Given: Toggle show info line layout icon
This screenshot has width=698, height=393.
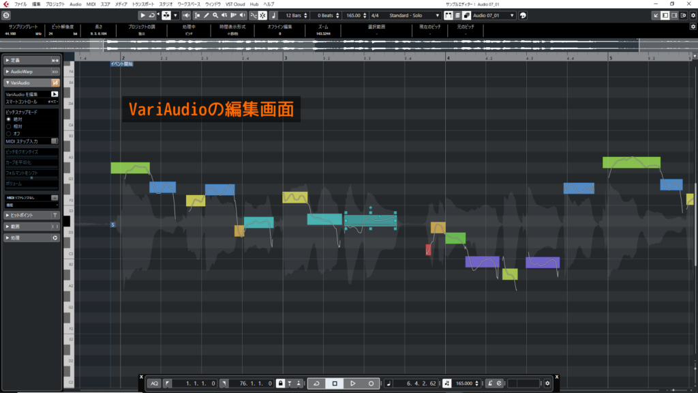Looking at the screenshot, I should click(x=665, y=16).
